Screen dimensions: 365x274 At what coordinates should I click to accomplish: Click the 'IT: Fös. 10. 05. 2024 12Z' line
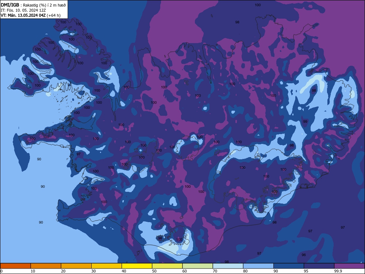click(x=23, y=11)
